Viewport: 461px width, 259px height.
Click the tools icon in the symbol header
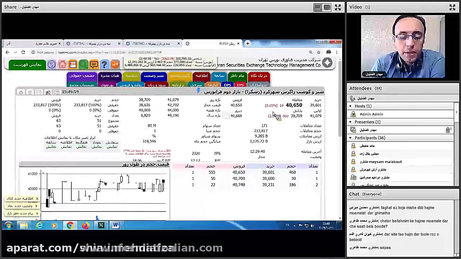point(48,92)
